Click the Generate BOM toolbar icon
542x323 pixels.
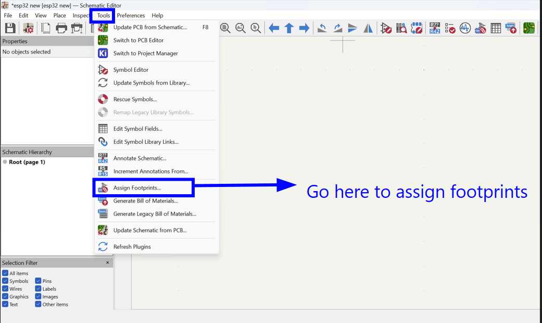[511, 28]
